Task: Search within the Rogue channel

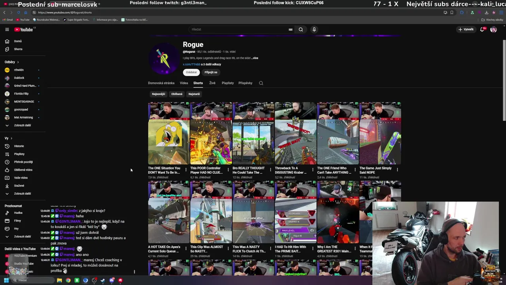Action: pos(261,83)
